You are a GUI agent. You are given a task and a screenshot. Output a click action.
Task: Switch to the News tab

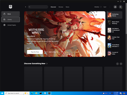(x=67, y=7)
